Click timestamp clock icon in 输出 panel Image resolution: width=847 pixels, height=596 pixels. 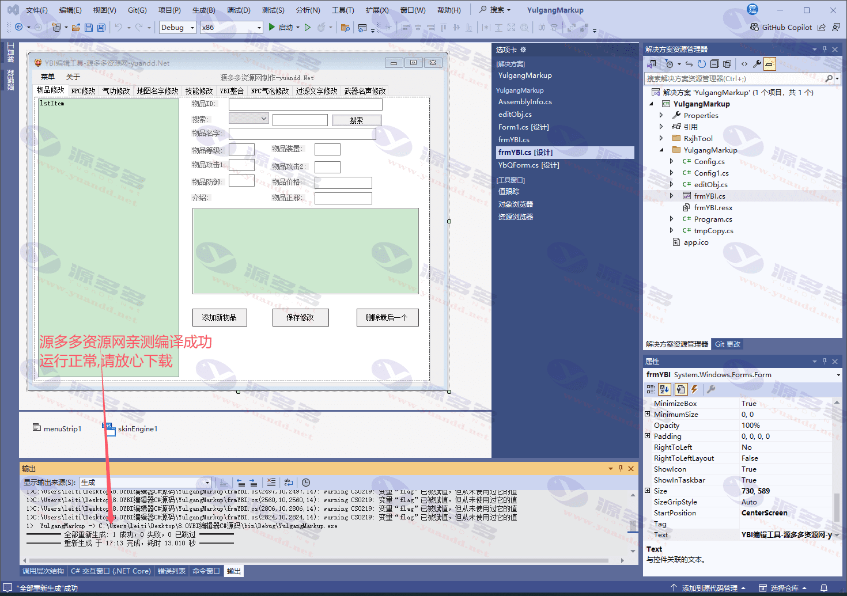point(306,483)
